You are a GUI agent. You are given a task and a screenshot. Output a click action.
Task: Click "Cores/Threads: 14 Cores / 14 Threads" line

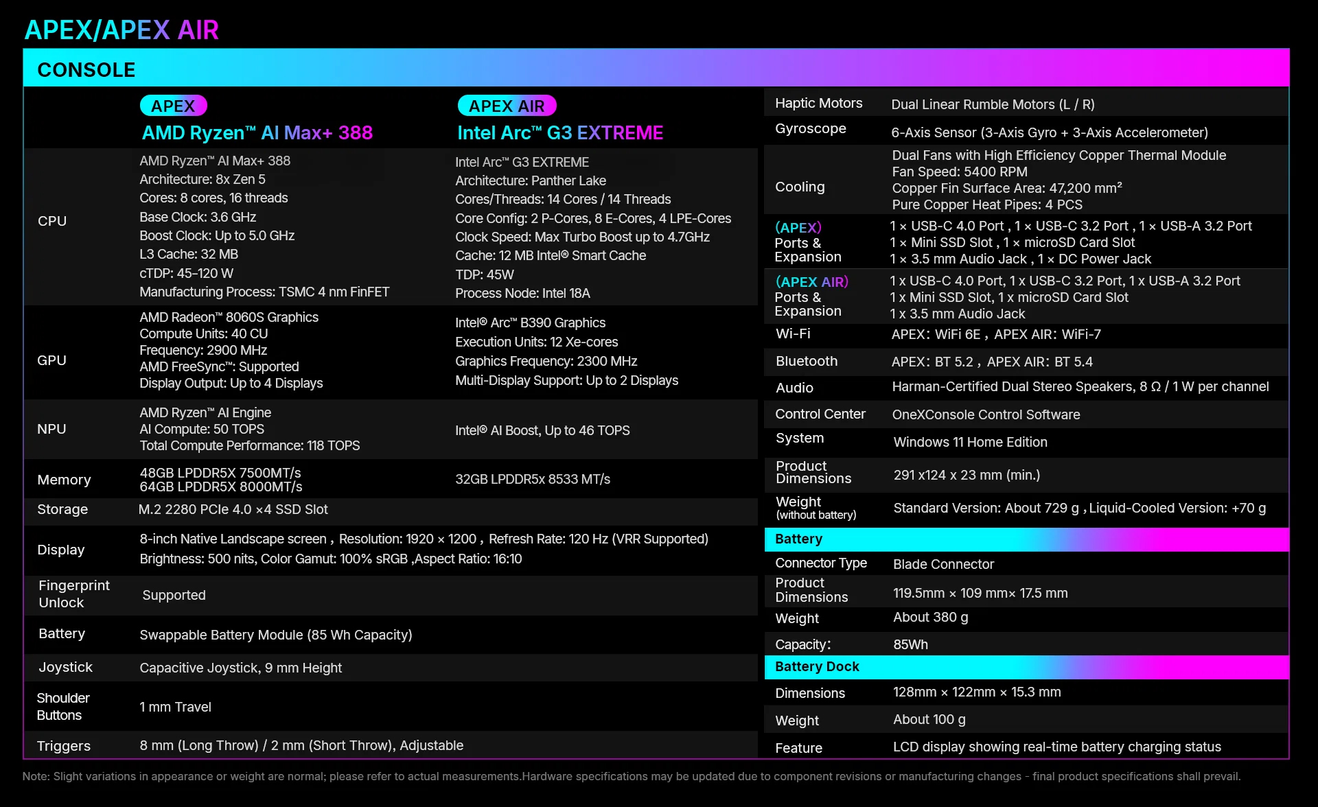click(563, 199)
